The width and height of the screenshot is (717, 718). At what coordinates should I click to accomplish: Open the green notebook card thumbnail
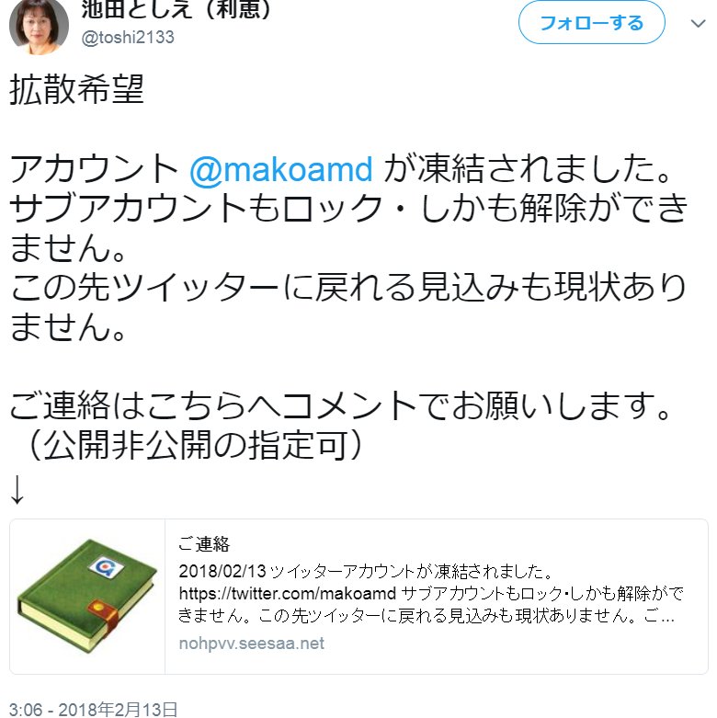tap(87, 597)
